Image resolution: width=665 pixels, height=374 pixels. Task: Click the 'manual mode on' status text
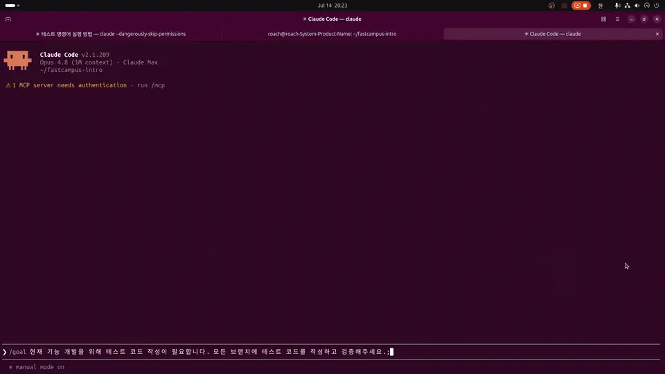pos(40,367)
